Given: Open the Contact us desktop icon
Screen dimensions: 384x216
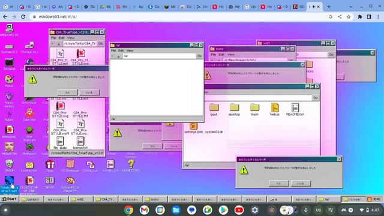Looking at the screenshot, I should point(90,166).
